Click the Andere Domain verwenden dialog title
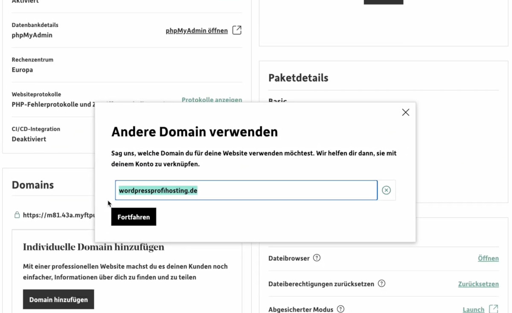 coord(195,132)
